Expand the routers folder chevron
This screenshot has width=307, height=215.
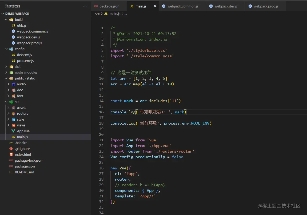tap(8, 114)
